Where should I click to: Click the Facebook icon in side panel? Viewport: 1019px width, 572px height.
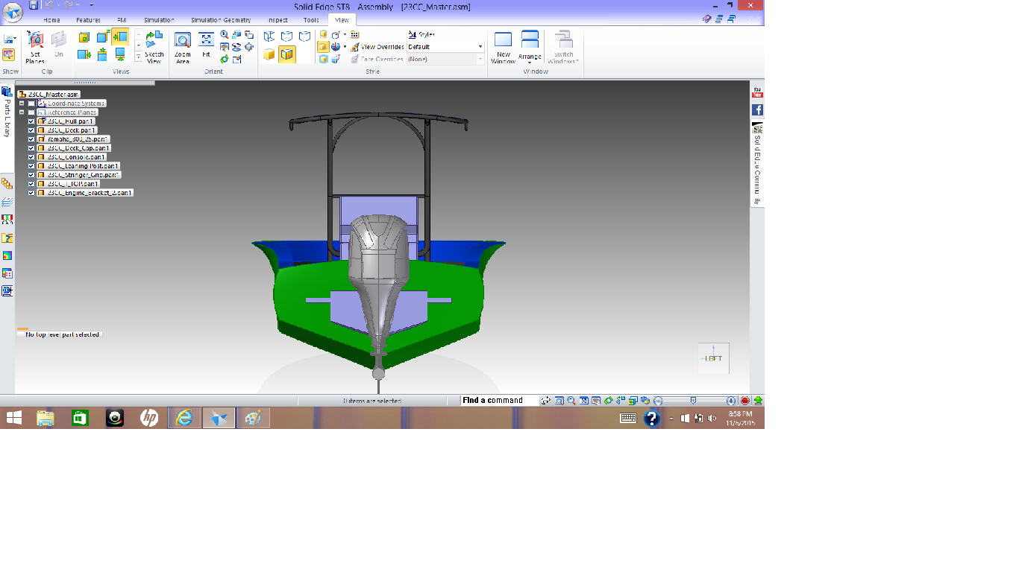(x=757, y=110)
